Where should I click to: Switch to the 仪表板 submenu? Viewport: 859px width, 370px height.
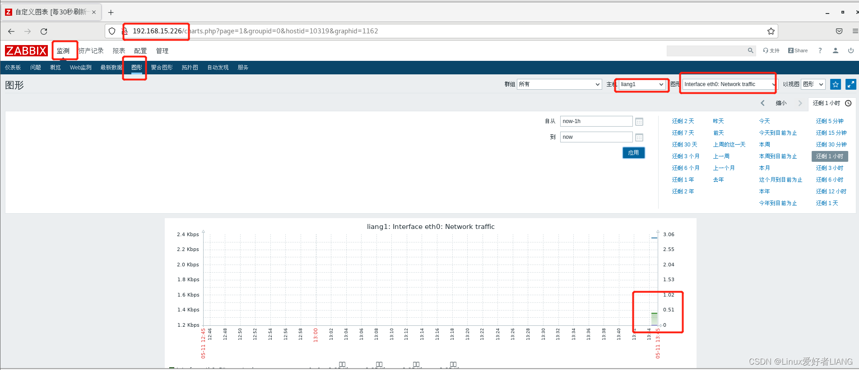click(x=13, y=68)
